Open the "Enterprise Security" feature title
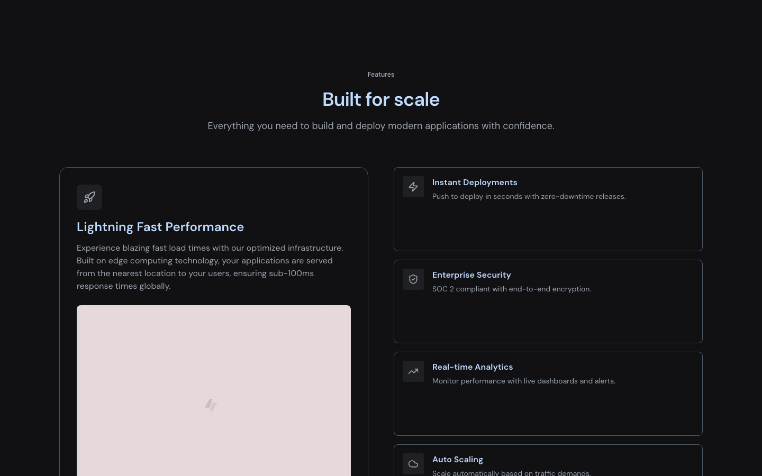Image resolution: width=762 pixels, height=476 pixels. (x=471, y=275)
